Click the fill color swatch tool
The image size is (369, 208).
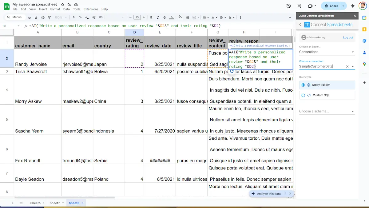(x=180, y=17)
